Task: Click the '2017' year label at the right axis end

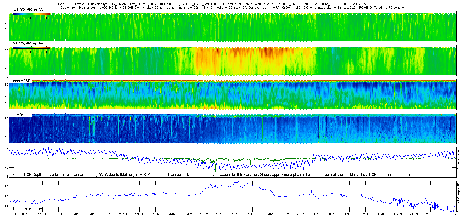Action: pyautogui.click(x=452, y=214)
